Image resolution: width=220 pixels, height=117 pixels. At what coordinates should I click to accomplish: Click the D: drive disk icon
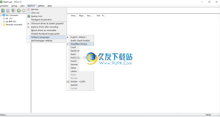coord(7,22)
